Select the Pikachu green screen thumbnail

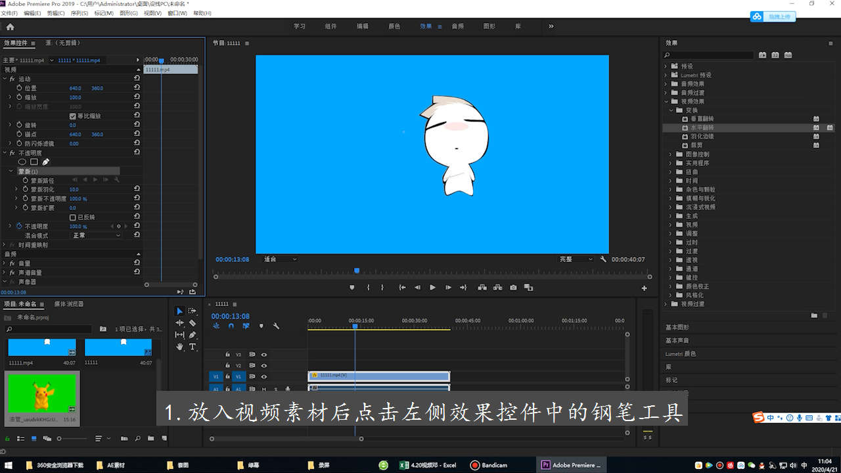[42, 394]
